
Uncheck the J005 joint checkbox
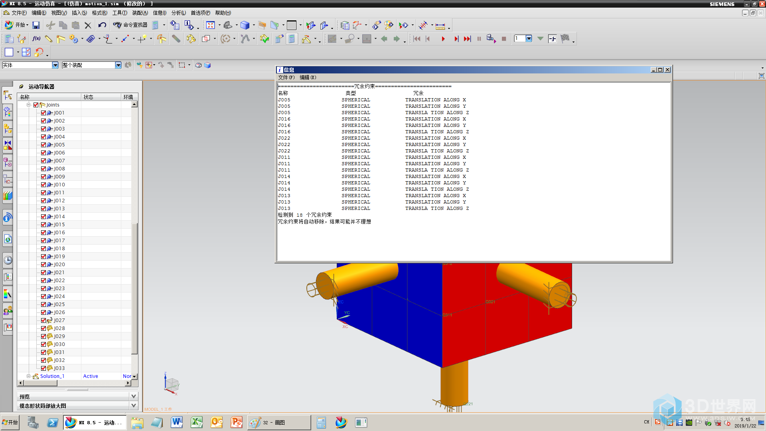(43, 145)
